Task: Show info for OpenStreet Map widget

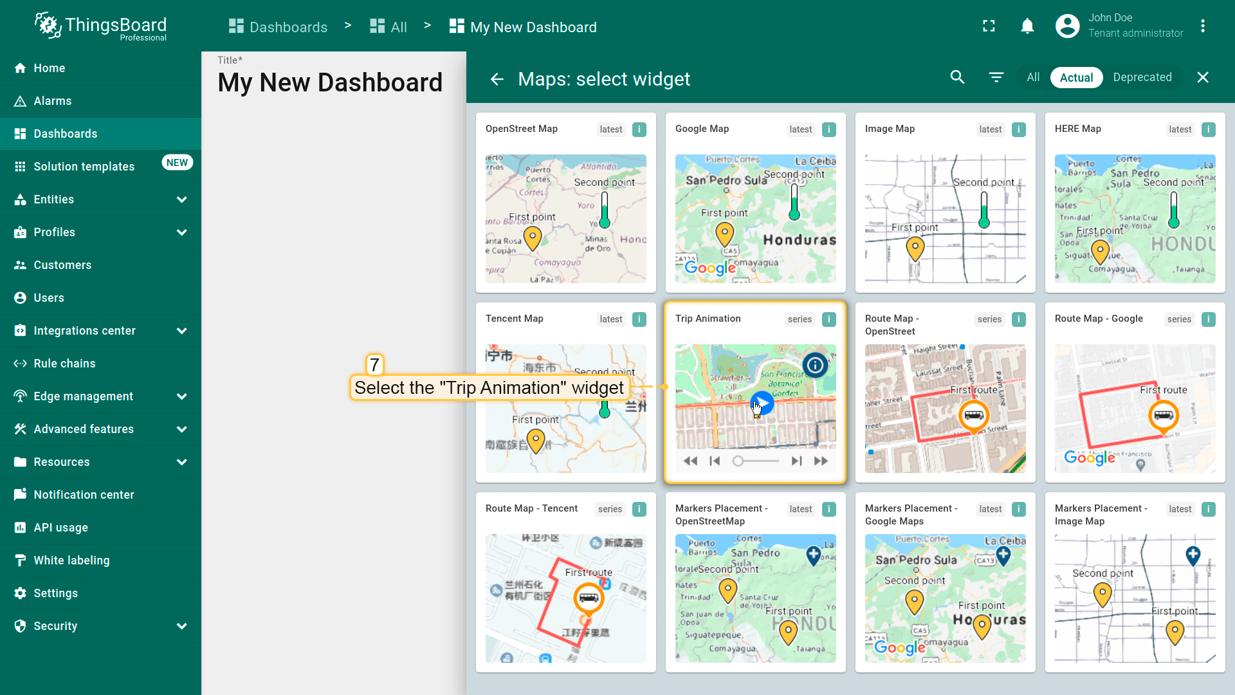Action: (639, 129)
